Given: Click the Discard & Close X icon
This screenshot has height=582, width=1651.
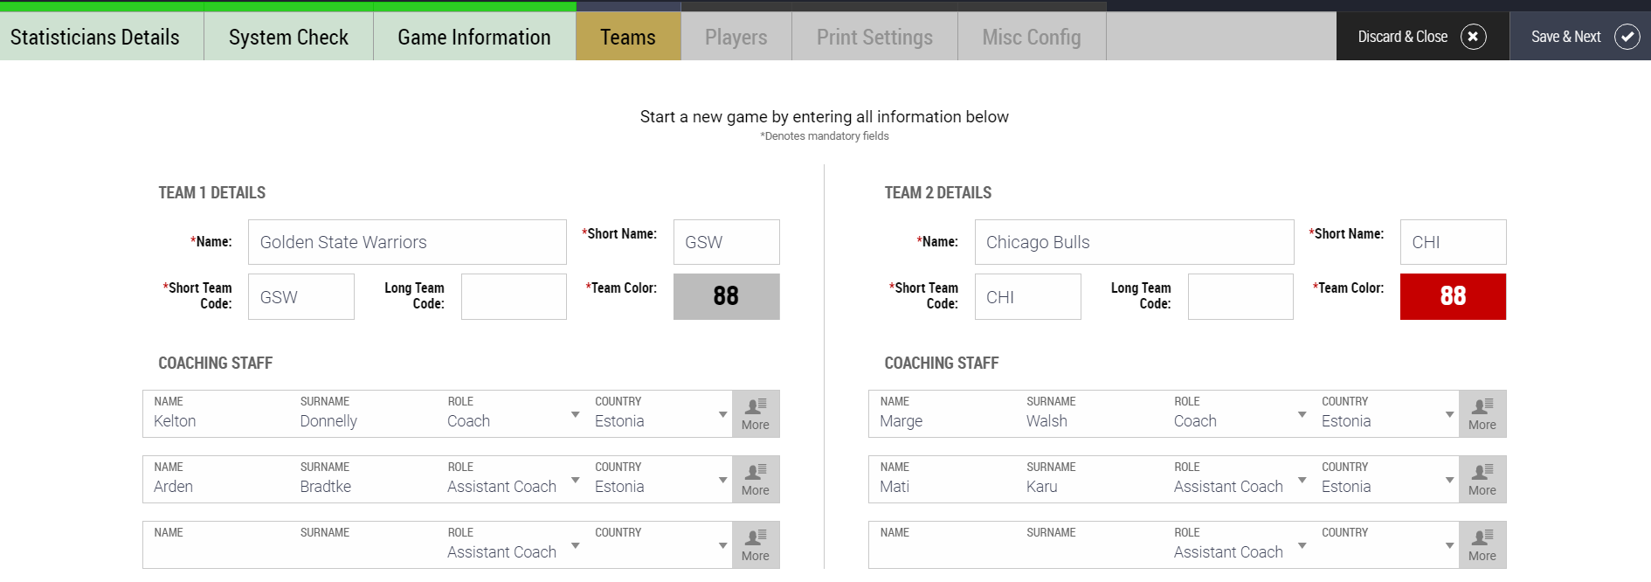Looking at the screenshot, I should click(x=1473, y=37).
